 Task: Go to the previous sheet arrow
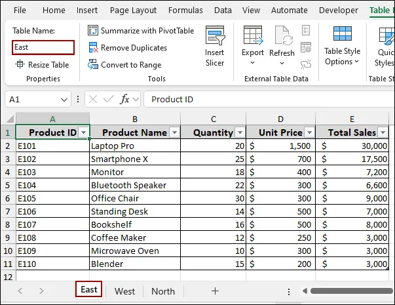(20, 291)
